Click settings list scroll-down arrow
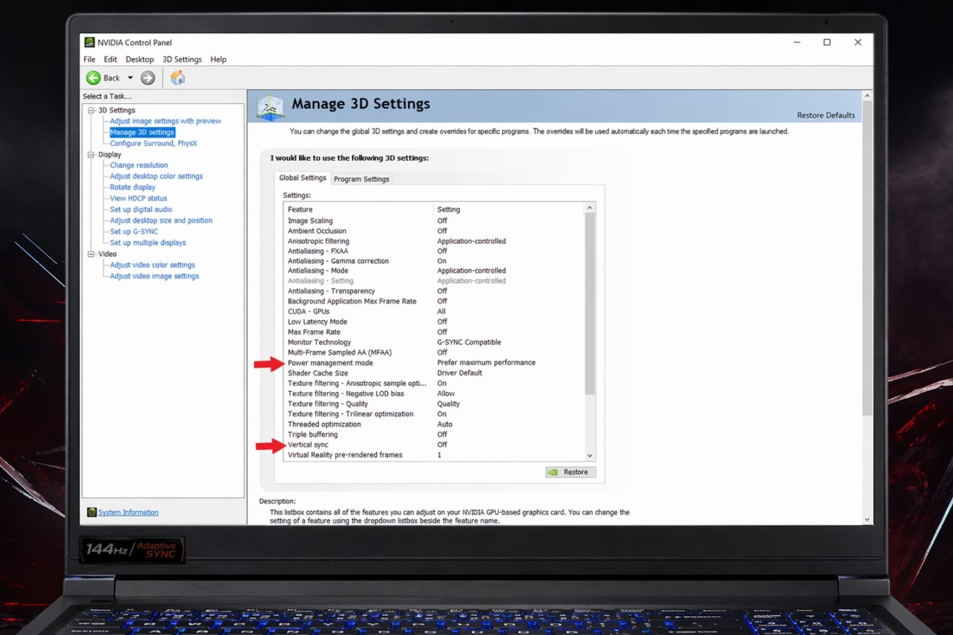 [590, 455]
